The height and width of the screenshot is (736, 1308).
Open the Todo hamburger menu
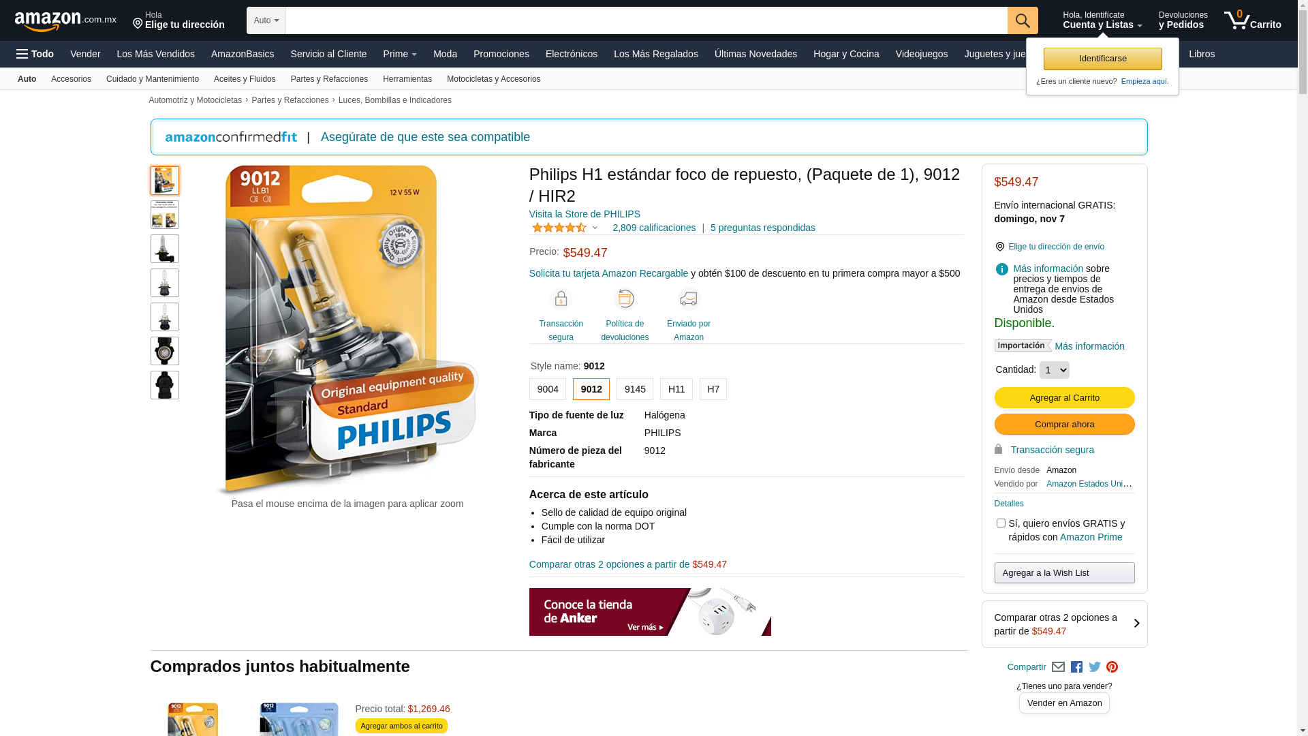tap(35, 54)
